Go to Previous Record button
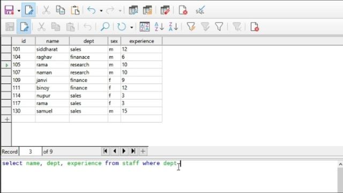The width and height of the screenshot is (343, 193). (x=115, y=151)
